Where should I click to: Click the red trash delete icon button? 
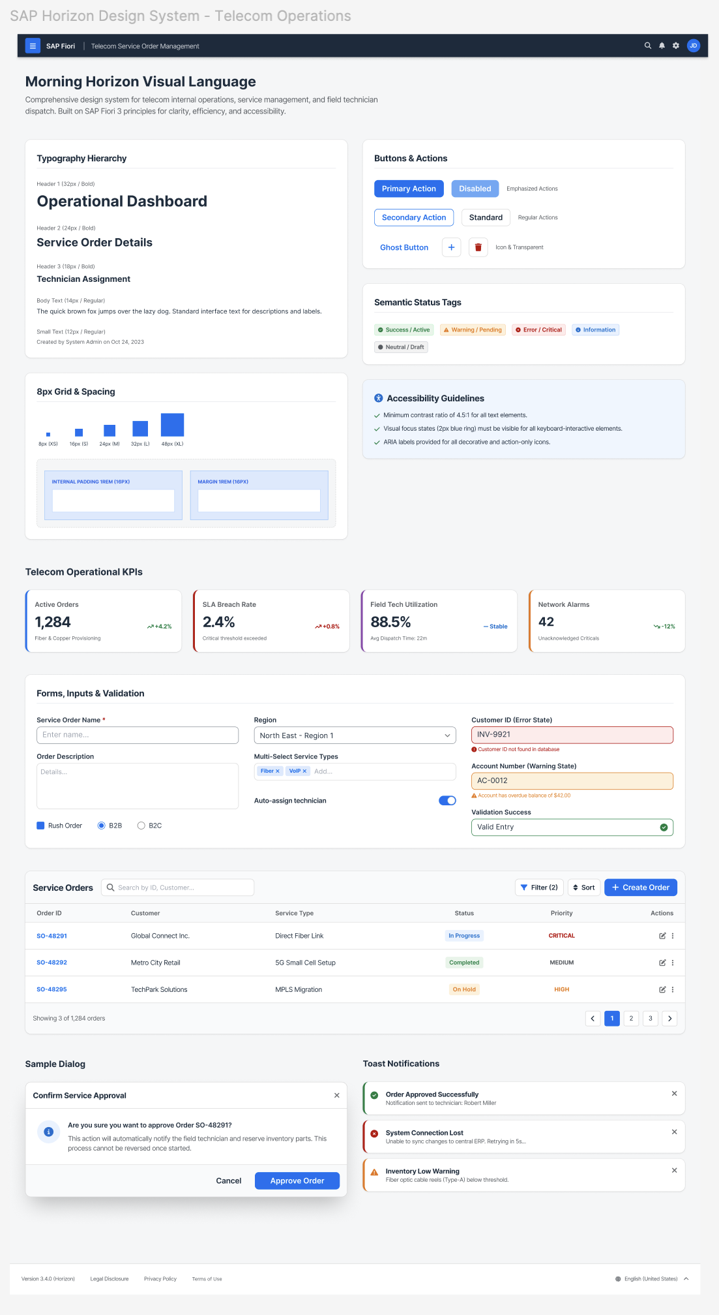[x=478, y=247]
